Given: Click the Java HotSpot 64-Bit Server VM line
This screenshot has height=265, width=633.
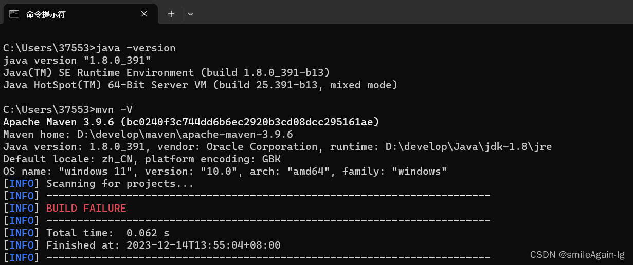Looking at the screenshot, I should (x=200, y=85).
